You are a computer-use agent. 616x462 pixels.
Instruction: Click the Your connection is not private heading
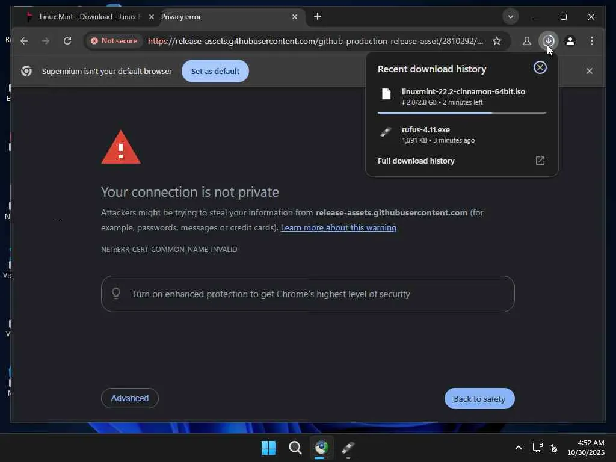(190, 192)
